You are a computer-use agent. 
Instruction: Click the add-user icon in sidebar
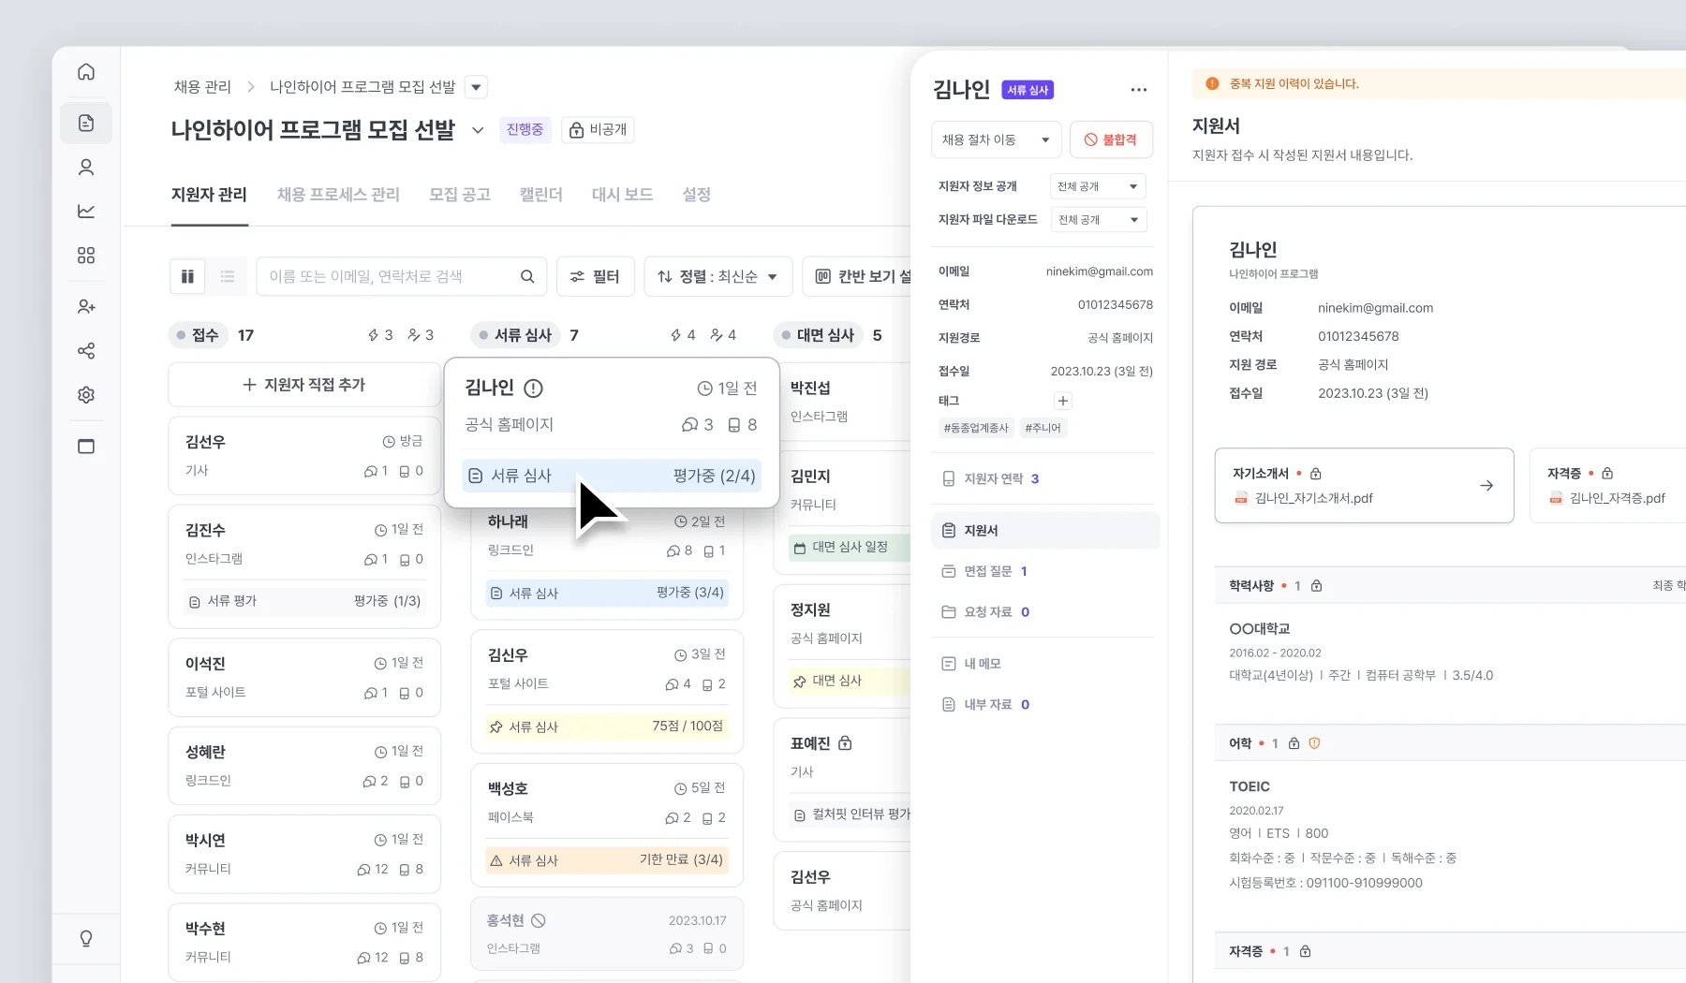(86, 306)
